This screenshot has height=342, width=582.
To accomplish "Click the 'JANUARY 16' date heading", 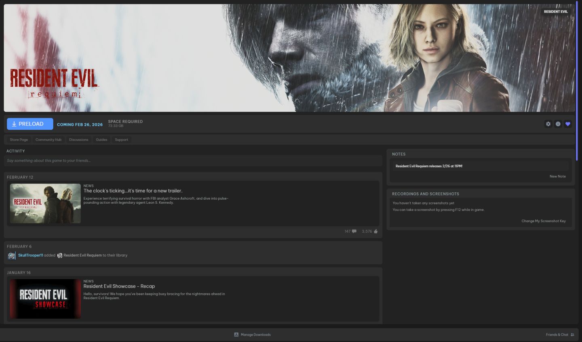I will [19, 273].
